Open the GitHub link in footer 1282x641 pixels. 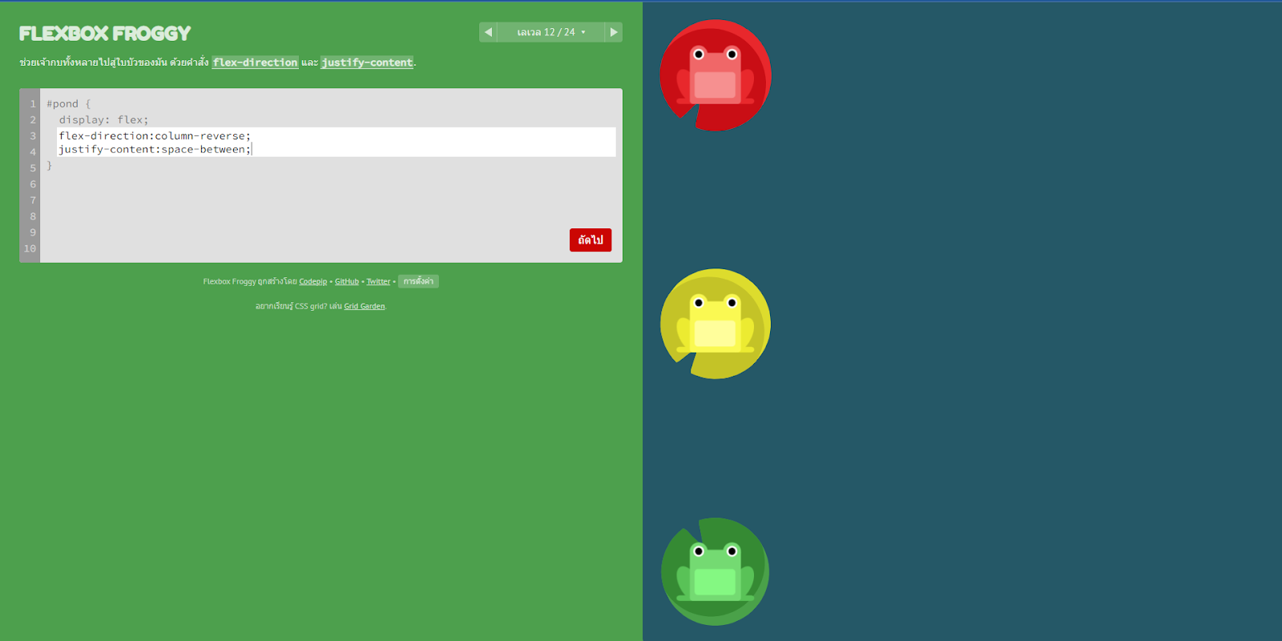(347, 282)
